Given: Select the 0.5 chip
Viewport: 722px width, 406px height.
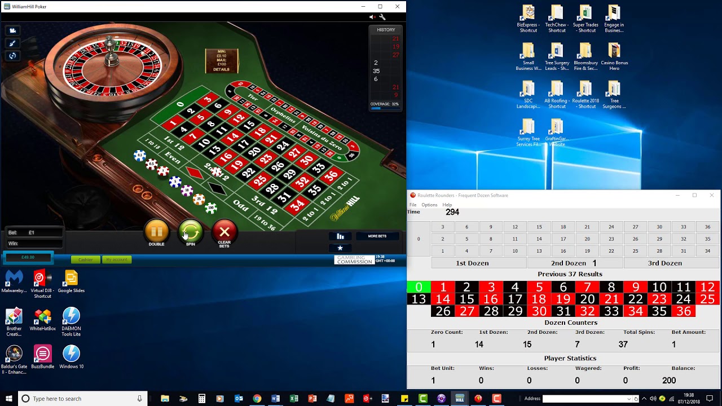Looking at the screenshot, I should pos(151,164).
